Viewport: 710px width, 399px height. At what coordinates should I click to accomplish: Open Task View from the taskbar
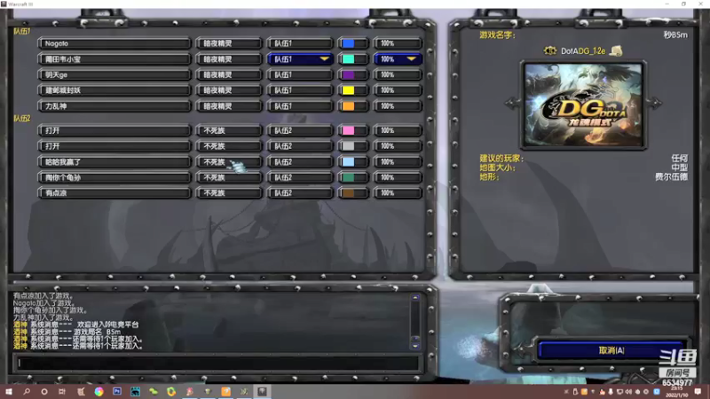62,391
